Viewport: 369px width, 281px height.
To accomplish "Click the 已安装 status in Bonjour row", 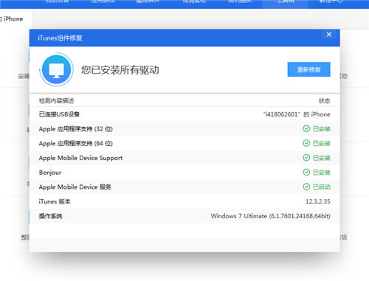I will coord(322,173).
